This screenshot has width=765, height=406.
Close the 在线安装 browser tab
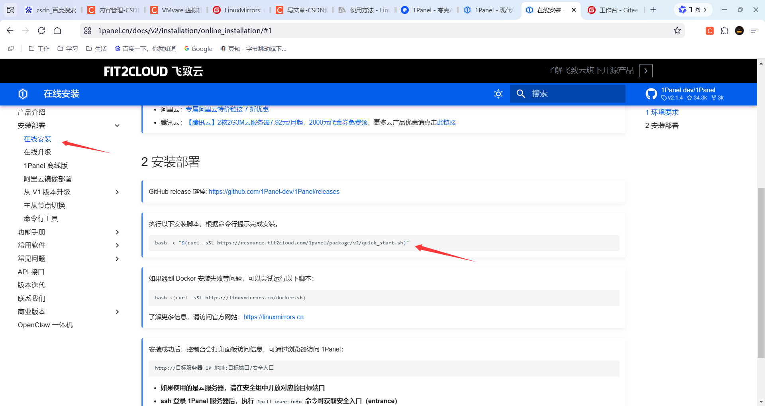pos(574,10)
